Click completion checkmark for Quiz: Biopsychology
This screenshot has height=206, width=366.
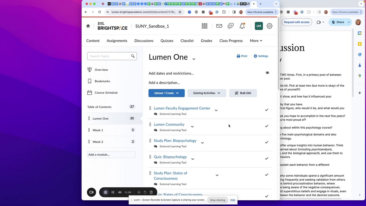pyautogui.click(x=266, y=158)
